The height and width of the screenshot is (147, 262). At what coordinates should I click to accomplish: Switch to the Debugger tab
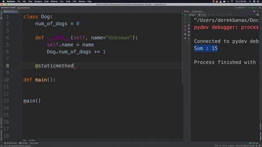[192, 15]
